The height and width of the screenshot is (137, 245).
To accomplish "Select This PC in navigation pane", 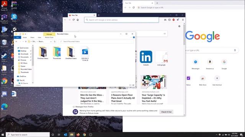I will point(22,80).
